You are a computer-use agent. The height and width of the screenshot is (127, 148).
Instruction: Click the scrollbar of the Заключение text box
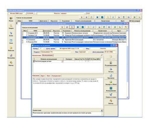click(x=102, y=114)
